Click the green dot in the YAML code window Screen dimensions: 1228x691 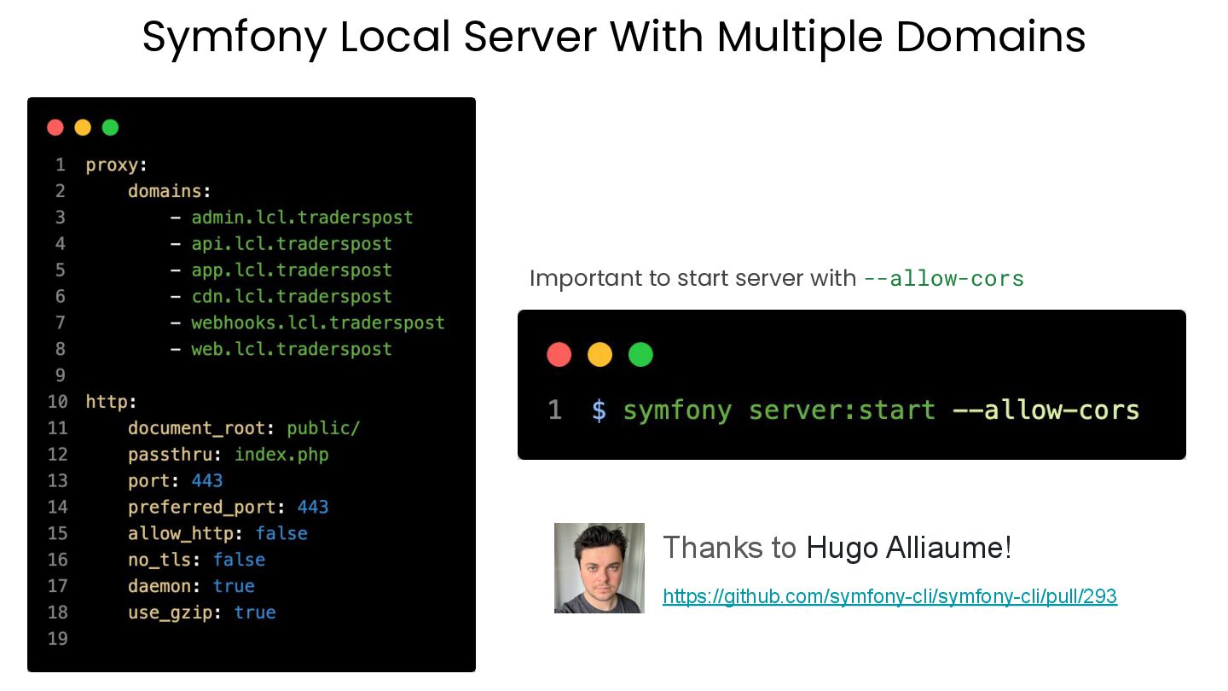(110, 128)
